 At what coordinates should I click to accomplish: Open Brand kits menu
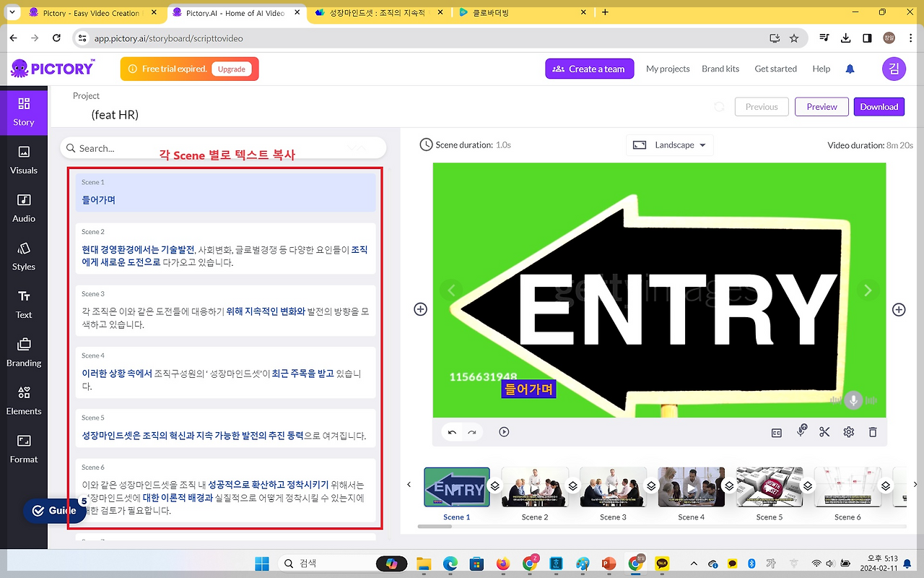point(720,69)
